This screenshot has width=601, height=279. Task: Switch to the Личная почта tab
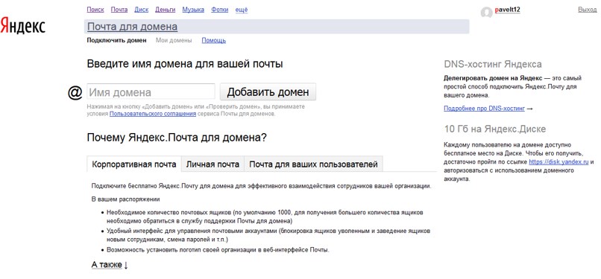[x=213, y=164]
